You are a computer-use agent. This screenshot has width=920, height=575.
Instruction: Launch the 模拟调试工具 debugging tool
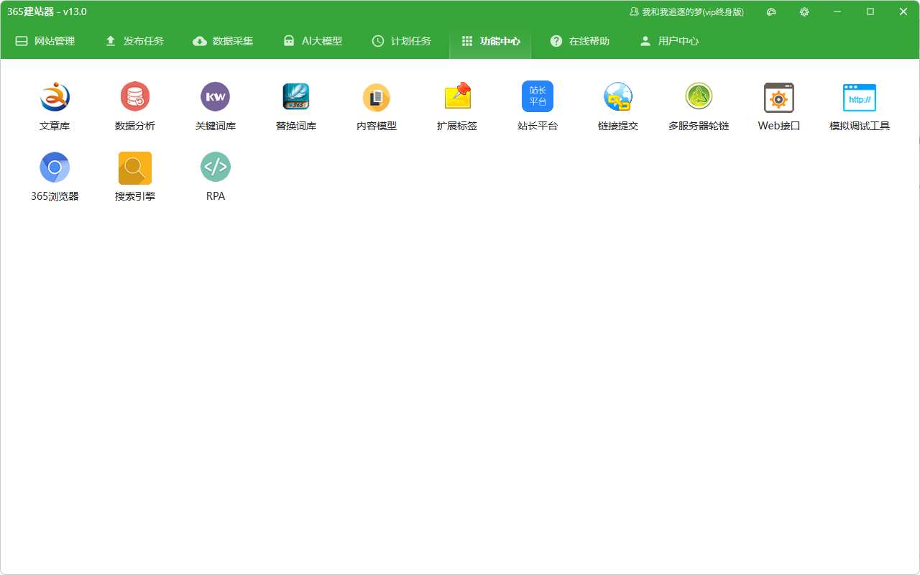(860, 97)
